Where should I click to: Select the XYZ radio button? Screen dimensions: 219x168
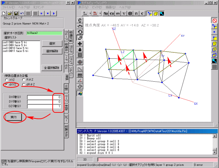(7, 80)
